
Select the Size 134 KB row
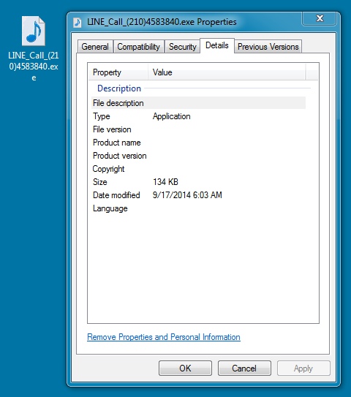pos(198,182)
